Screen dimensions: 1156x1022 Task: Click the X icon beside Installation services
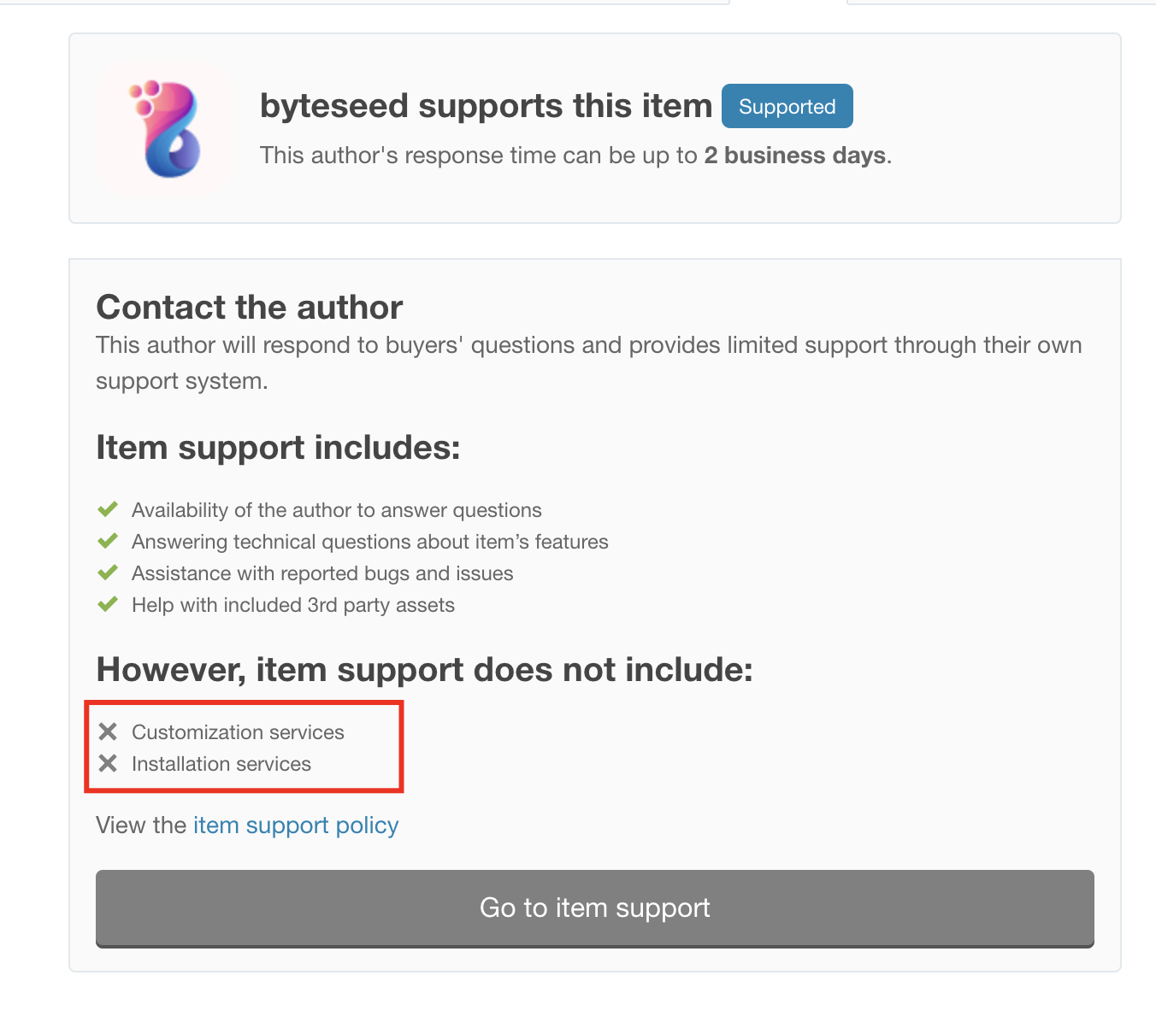108,763
